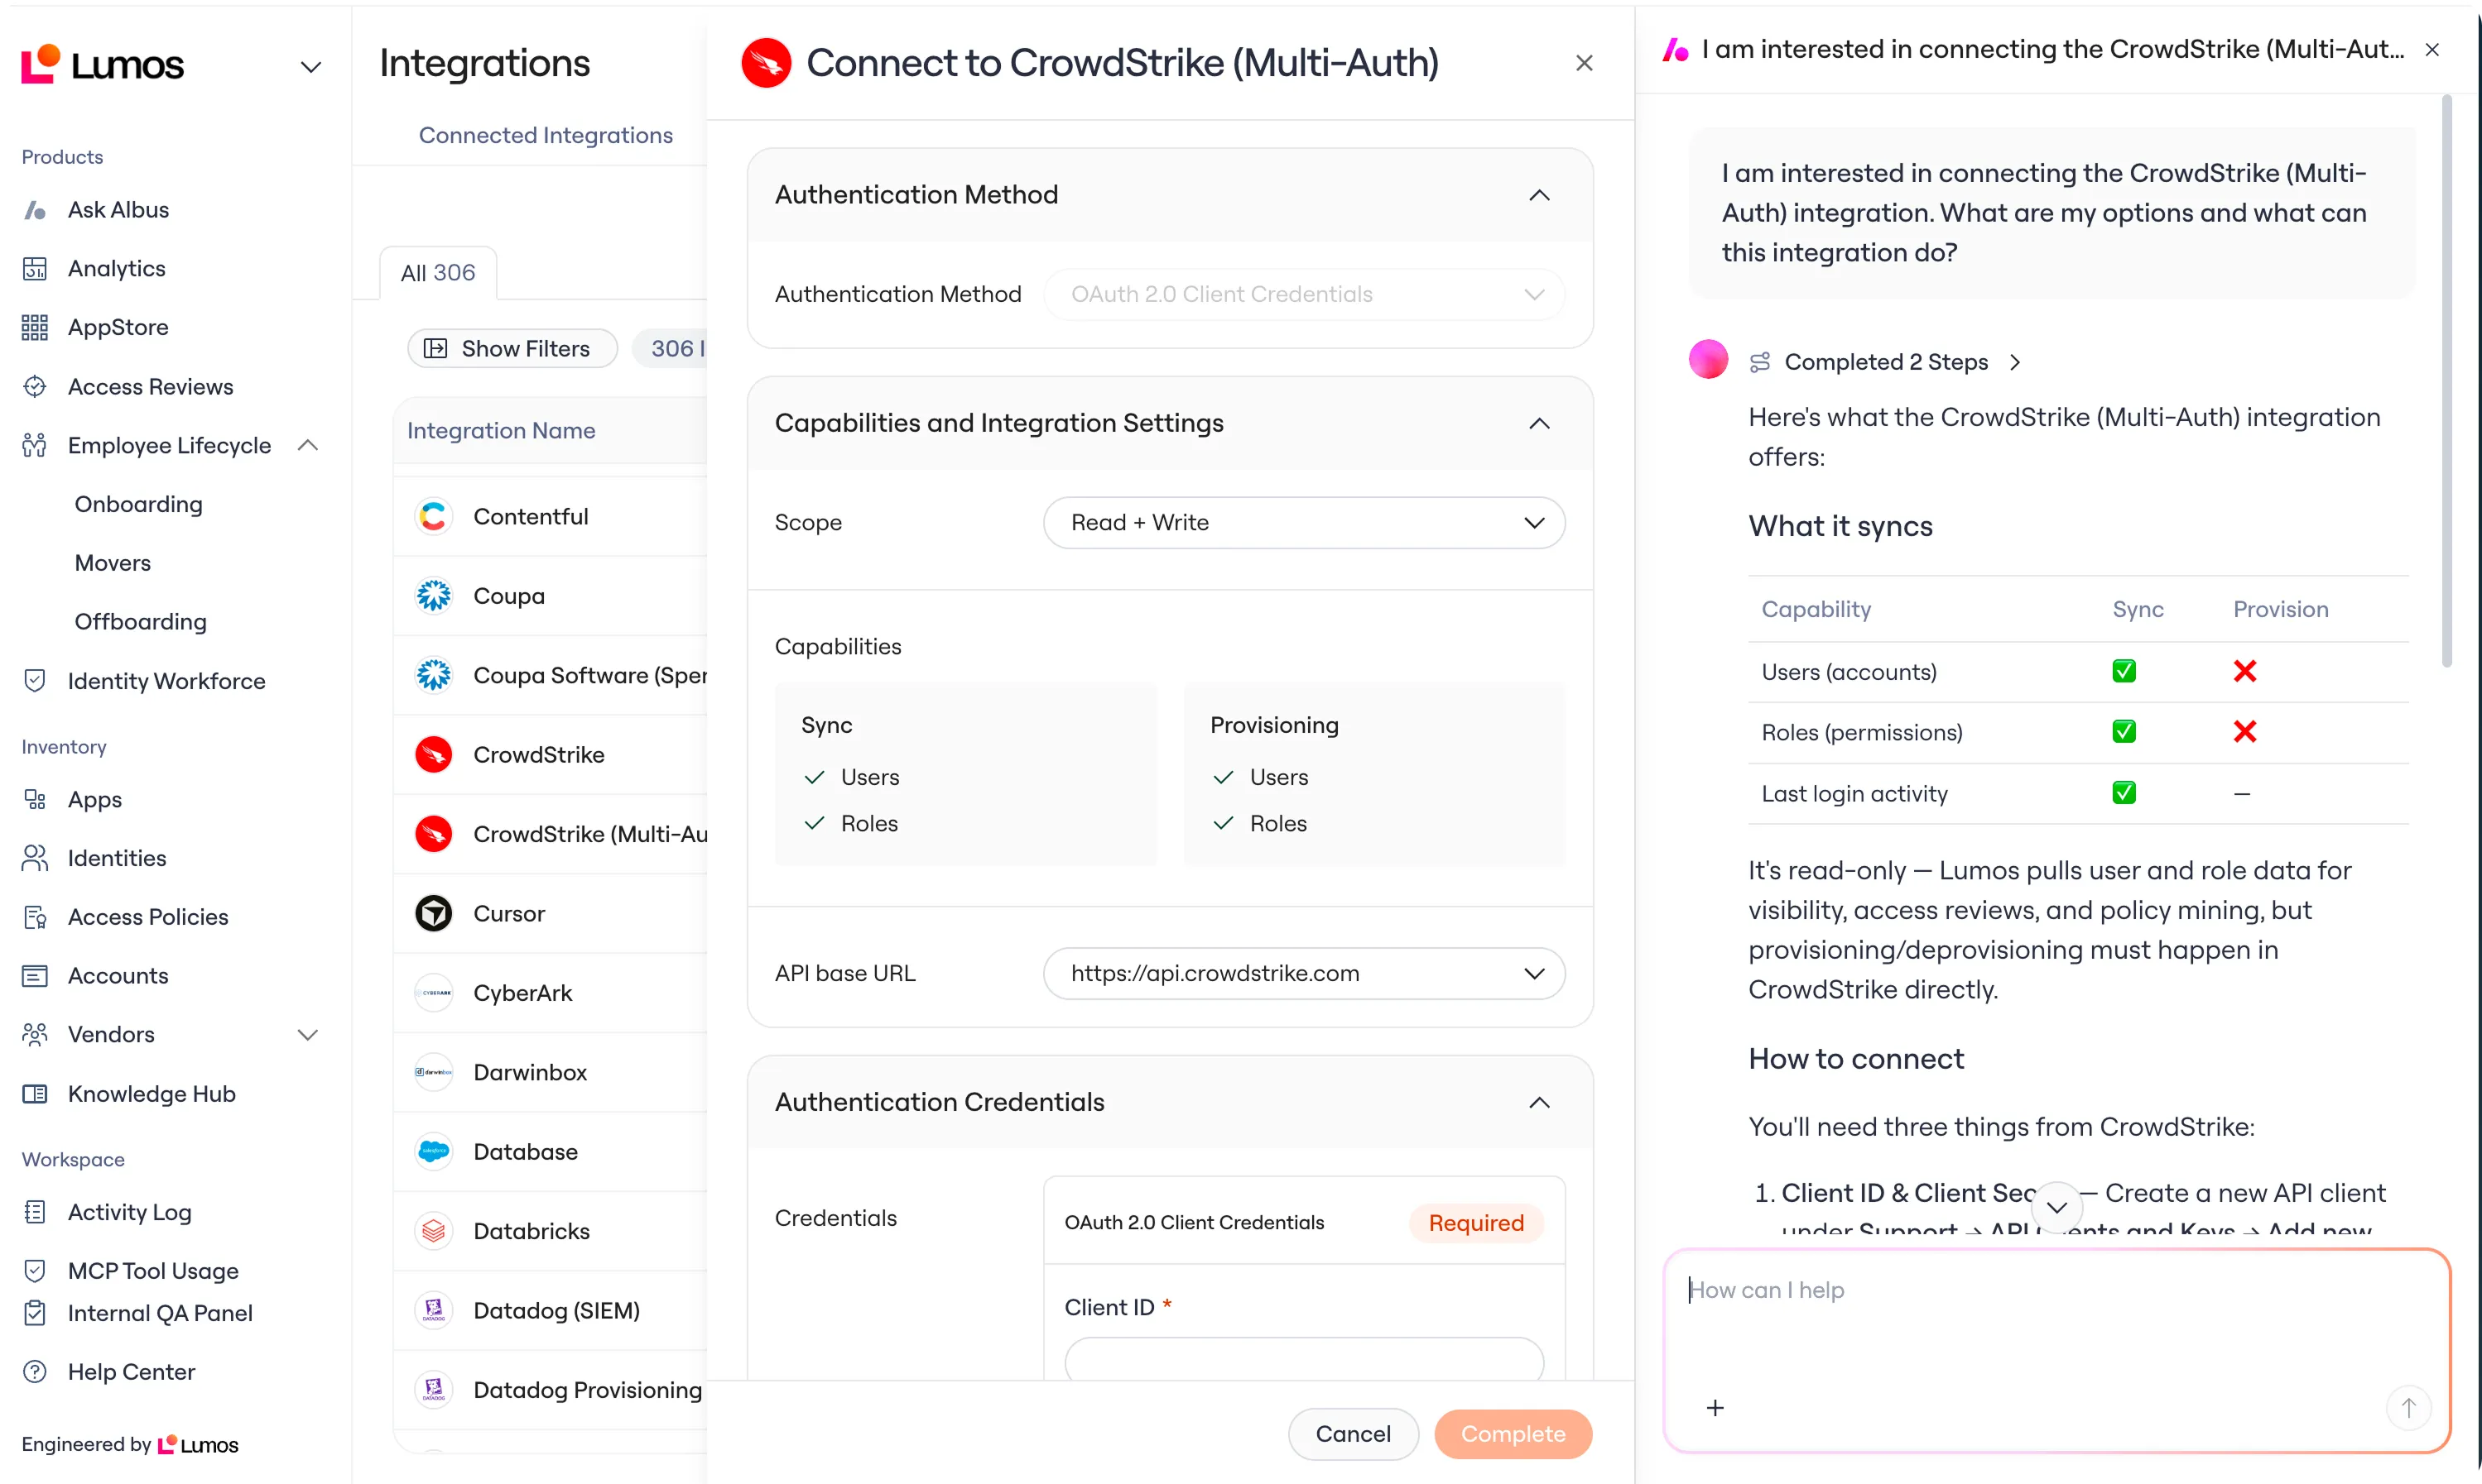Open Knowledge Hub book icon

[35, 1094]
